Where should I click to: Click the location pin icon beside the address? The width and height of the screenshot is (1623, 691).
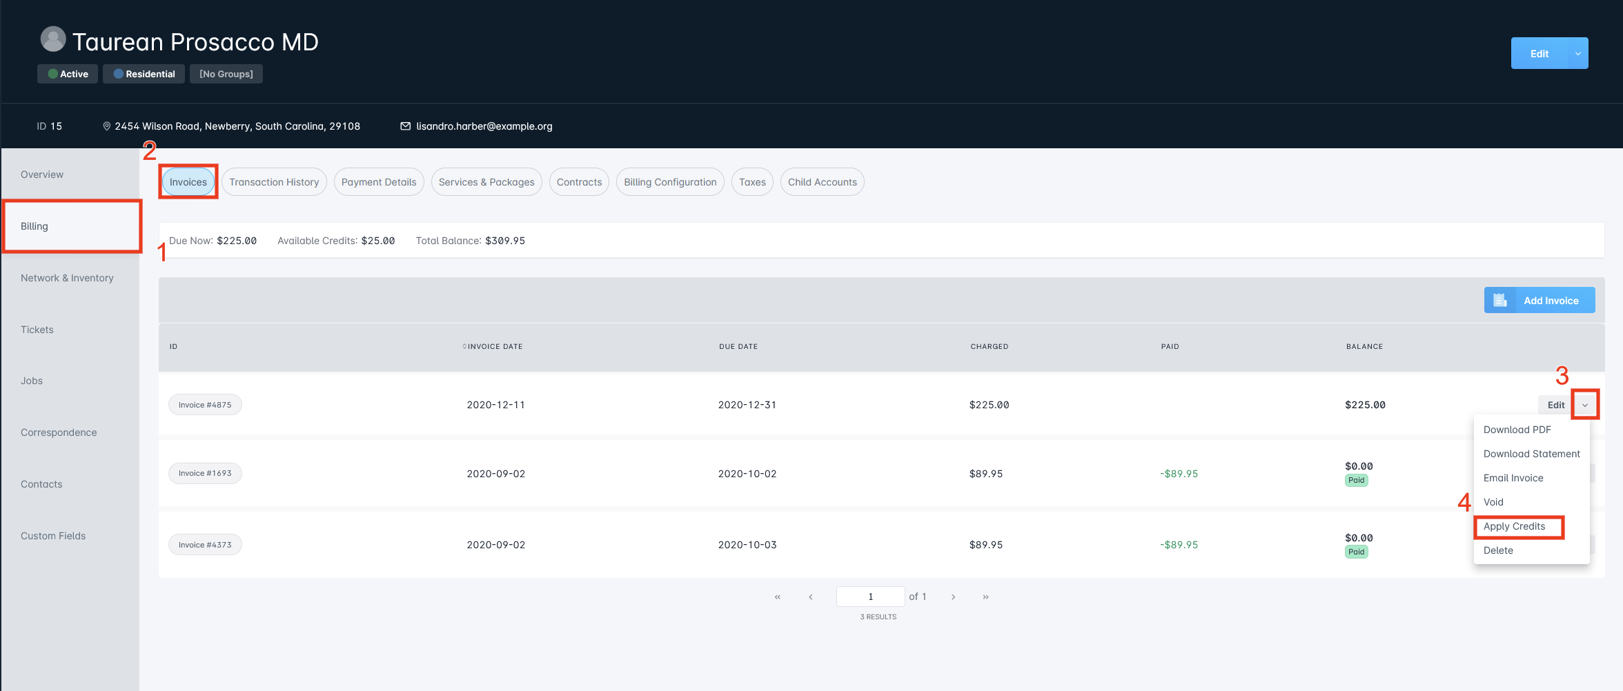[x=107, y=126]
